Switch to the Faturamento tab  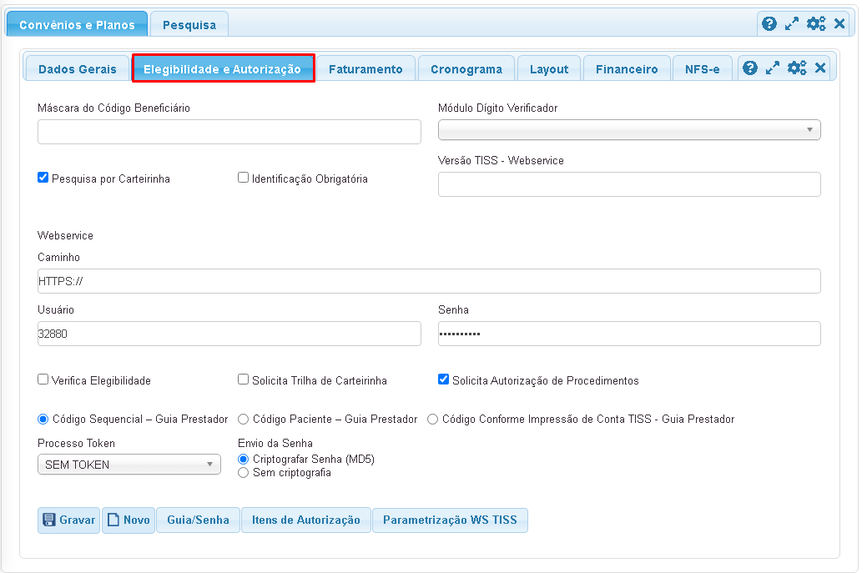(365, 69)
